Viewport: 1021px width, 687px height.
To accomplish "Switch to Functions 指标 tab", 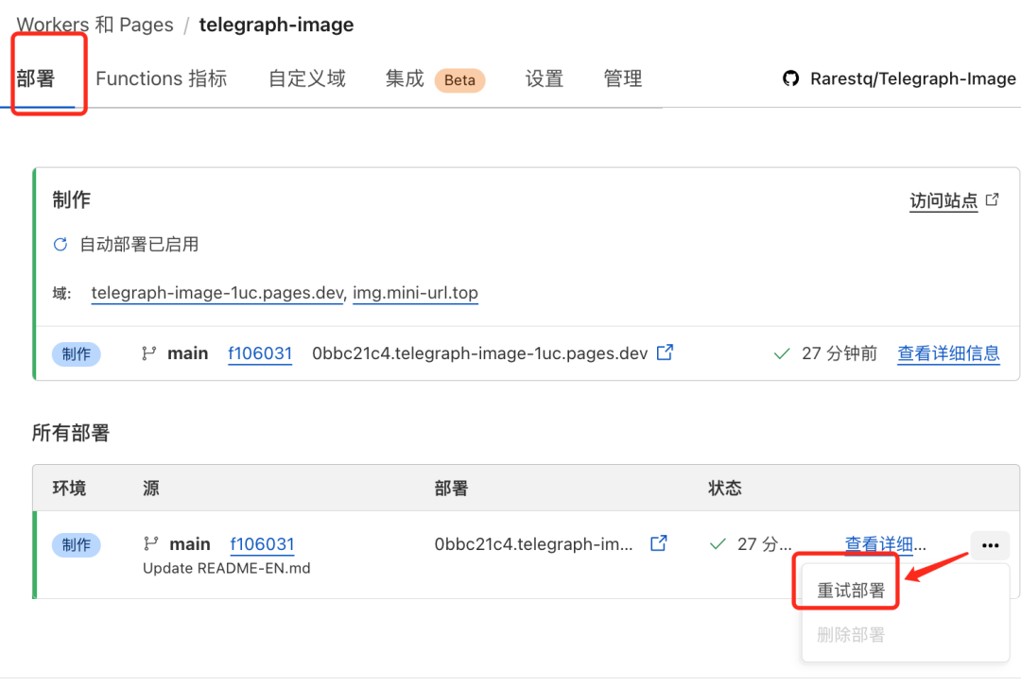I will [x=161, y=78].
